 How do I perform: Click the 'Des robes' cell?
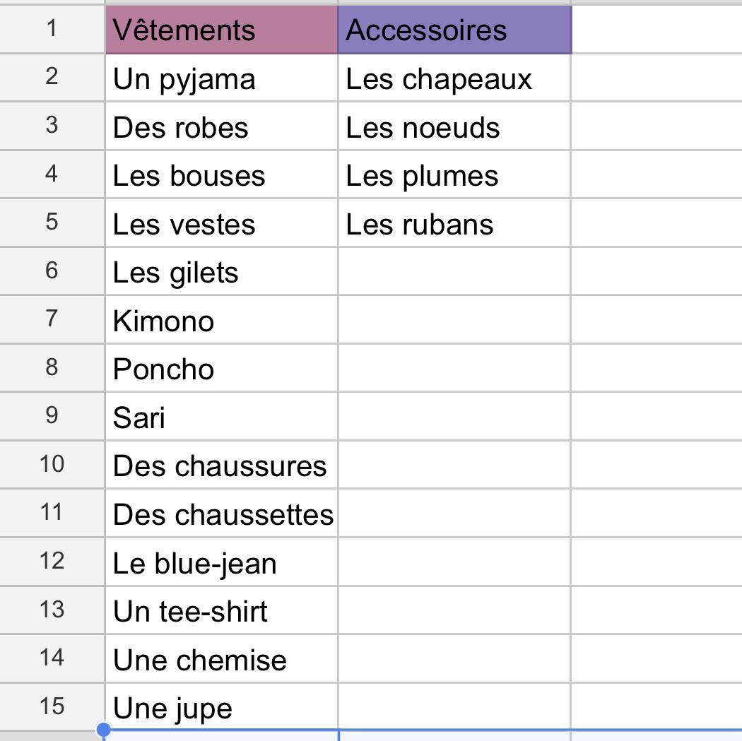click(221, 126)
